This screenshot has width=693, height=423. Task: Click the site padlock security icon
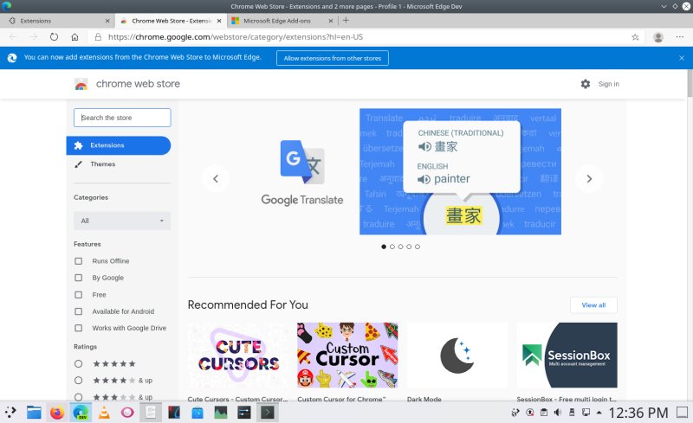[98, 37]
